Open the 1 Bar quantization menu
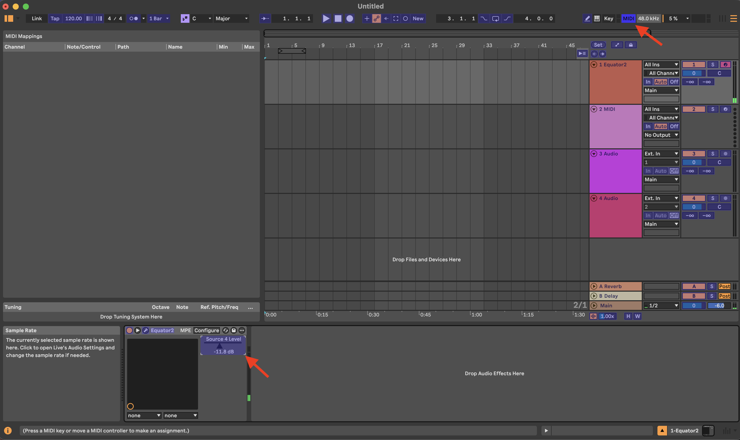The height and width of the screenshot is (440, 740). click(x=159, y=18)
